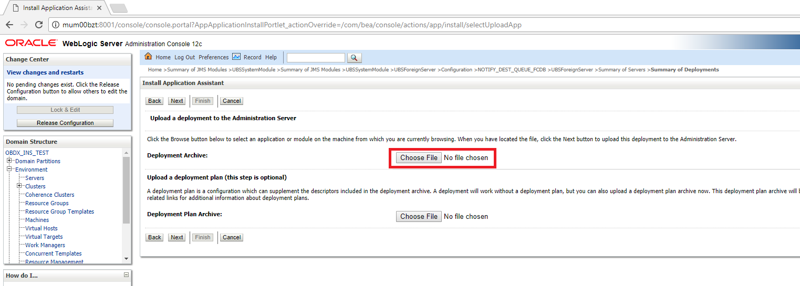Open Work Managers in tree

tap(45, 245)
